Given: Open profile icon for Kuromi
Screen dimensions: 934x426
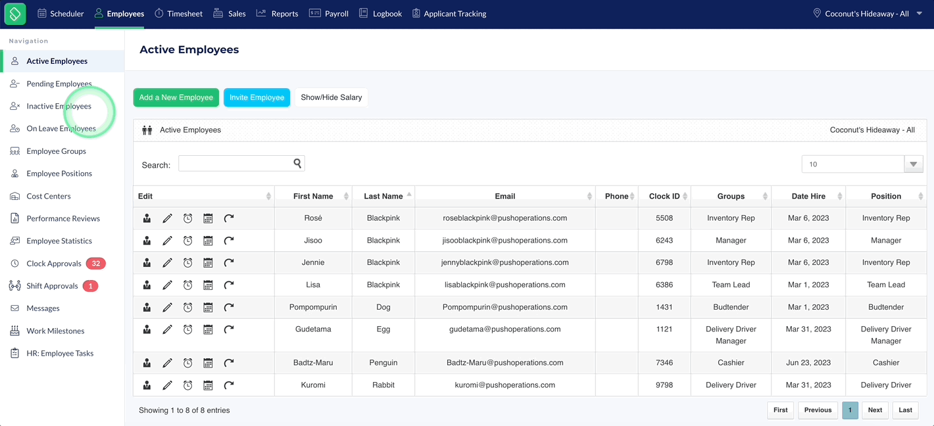Looking at the screenshot, I should click(147, 385).
